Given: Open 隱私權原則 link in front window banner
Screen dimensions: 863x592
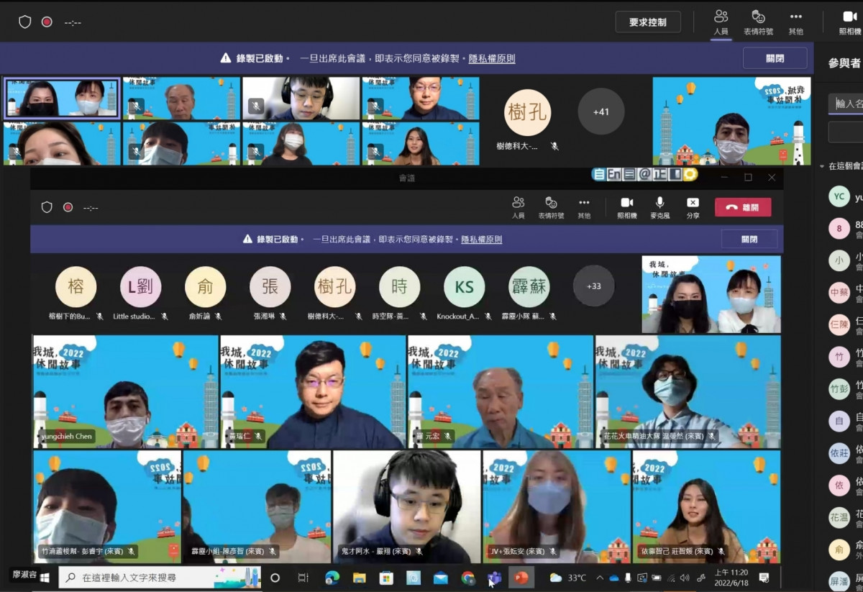Looking at the screenshot, I should 481,239.
